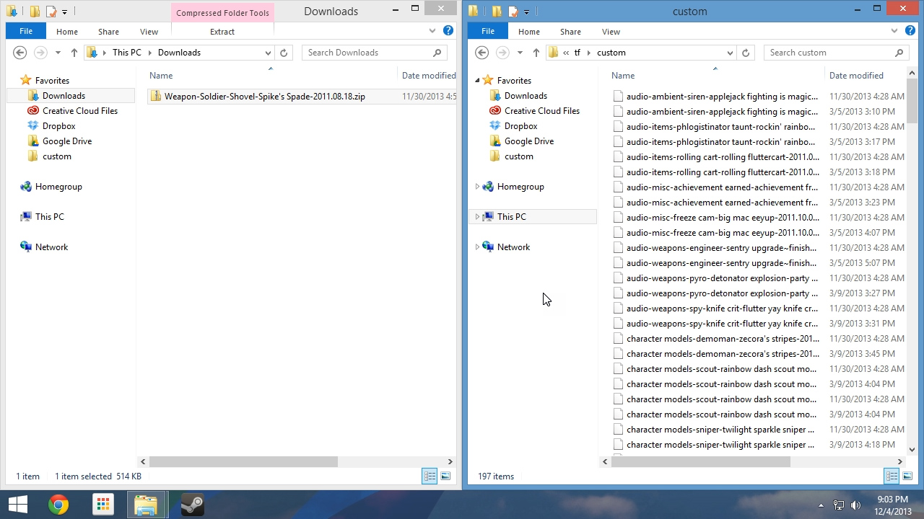Image resolution: width=924 pixels, height=519 pixels.
Task: Sort Downloads files by Date modified column
Action: point(428,76)
